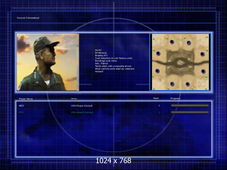This screenshot has height=170, width=227.
Task: Click the 'Assault' line
Action: [x=99, y=71]
